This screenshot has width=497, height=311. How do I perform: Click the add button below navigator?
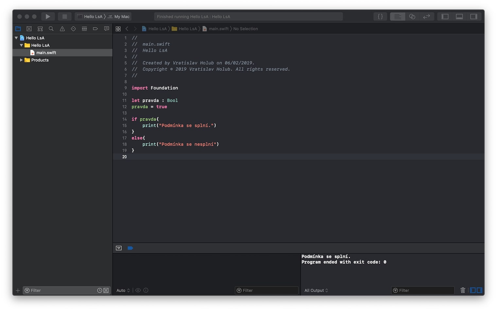click(18, 290)
